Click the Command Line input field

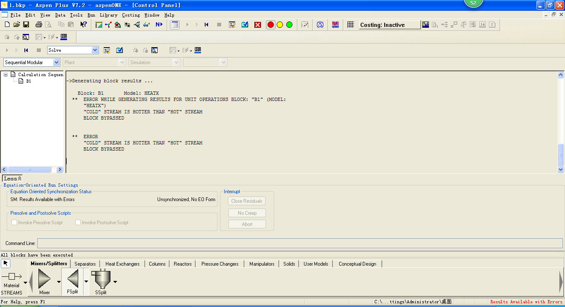point(300,243)
